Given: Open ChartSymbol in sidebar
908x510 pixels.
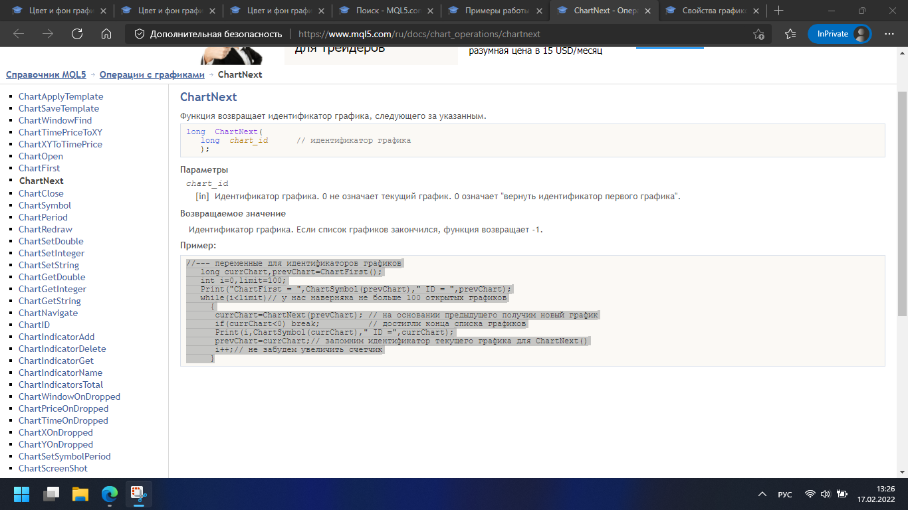Looking at the screenshot, I should (45, 205).
